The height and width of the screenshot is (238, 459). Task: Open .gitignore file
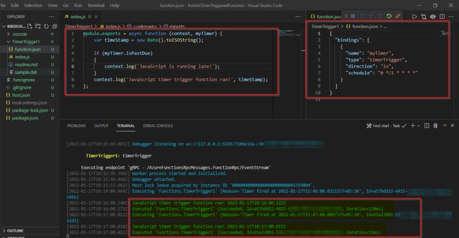(x=21, y=88)
